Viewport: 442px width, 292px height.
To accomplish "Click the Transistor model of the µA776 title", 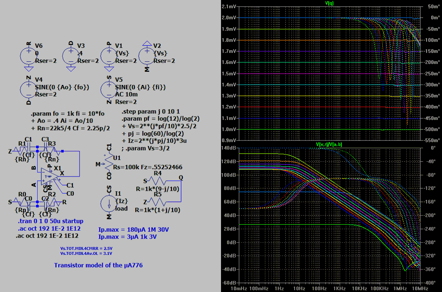I will click(x=98, y=265).
